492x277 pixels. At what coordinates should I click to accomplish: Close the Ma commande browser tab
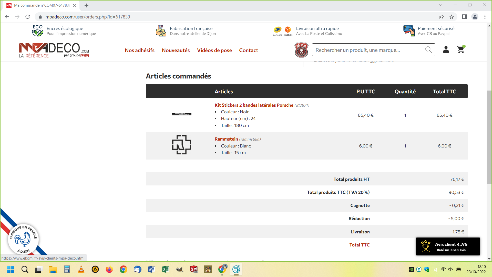point(74,5)
